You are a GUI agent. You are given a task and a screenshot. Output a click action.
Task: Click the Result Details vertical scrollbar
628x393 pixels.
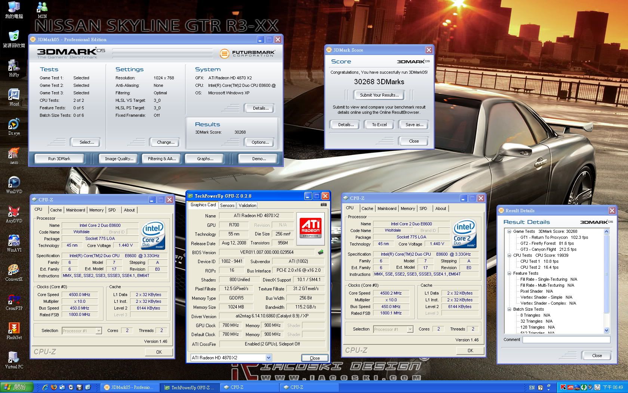tap(606, 281)
